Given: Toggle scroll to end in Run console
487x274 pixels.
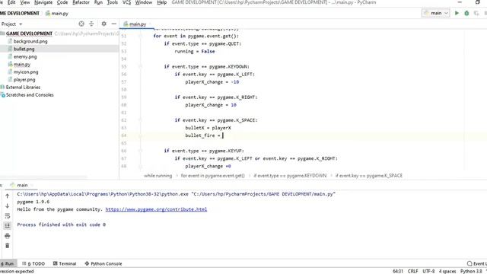Looking at the screenshot, I should coord(7,226).
